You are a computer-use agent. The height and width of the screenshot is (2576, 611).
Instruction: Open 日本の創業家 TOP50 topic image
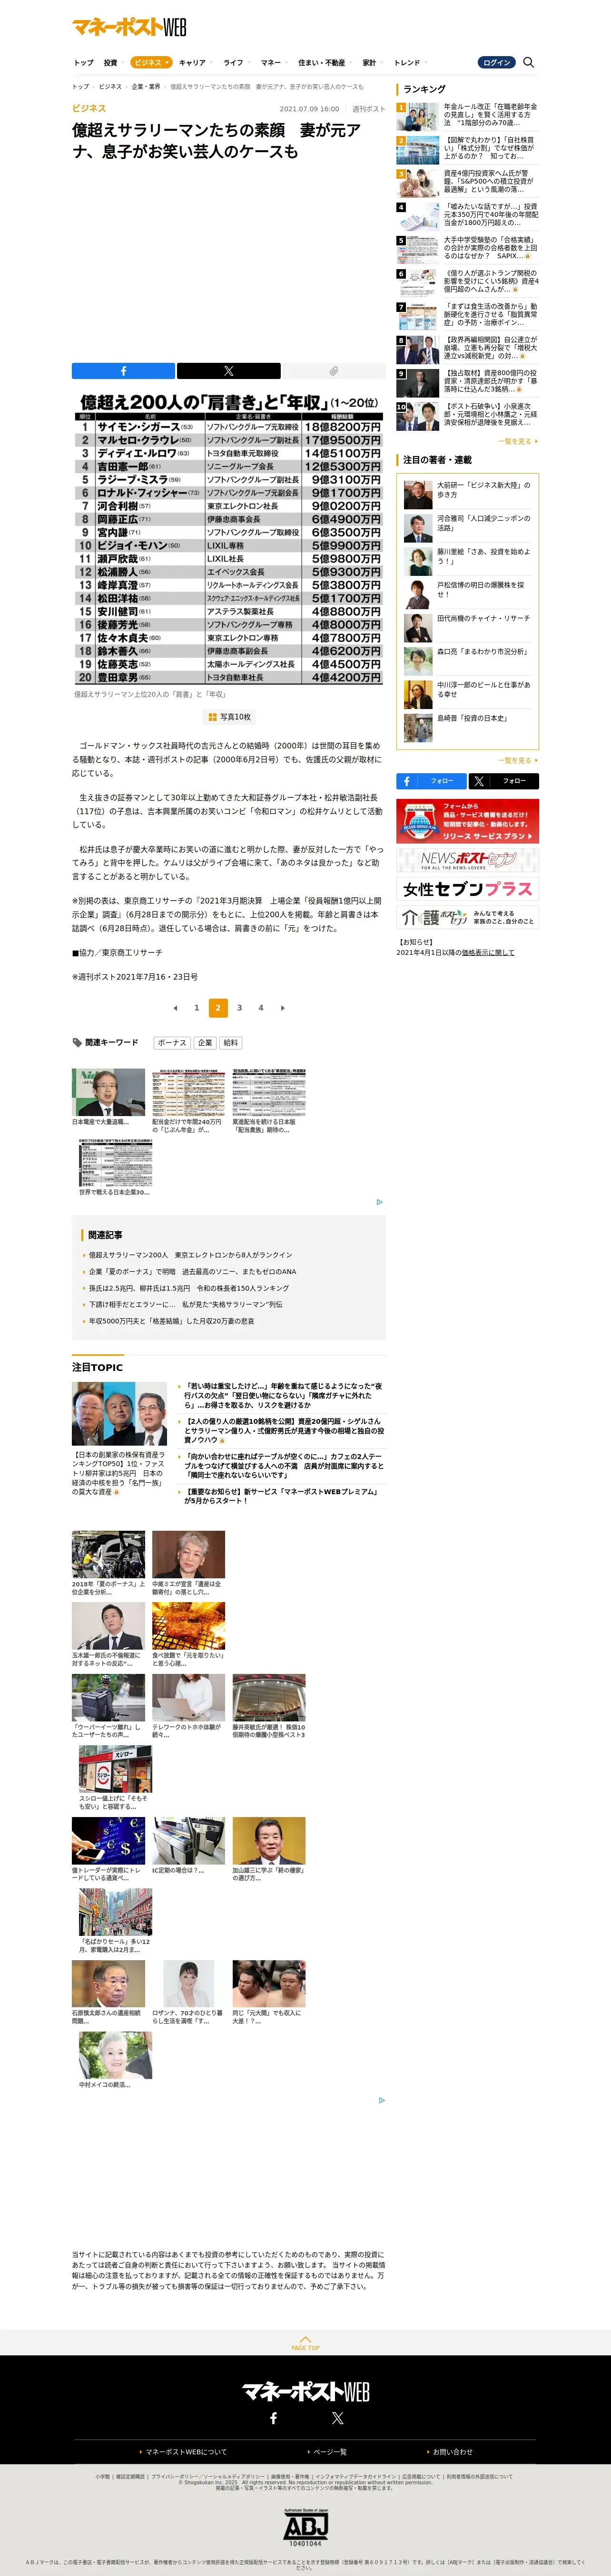tap(119, 1414)
